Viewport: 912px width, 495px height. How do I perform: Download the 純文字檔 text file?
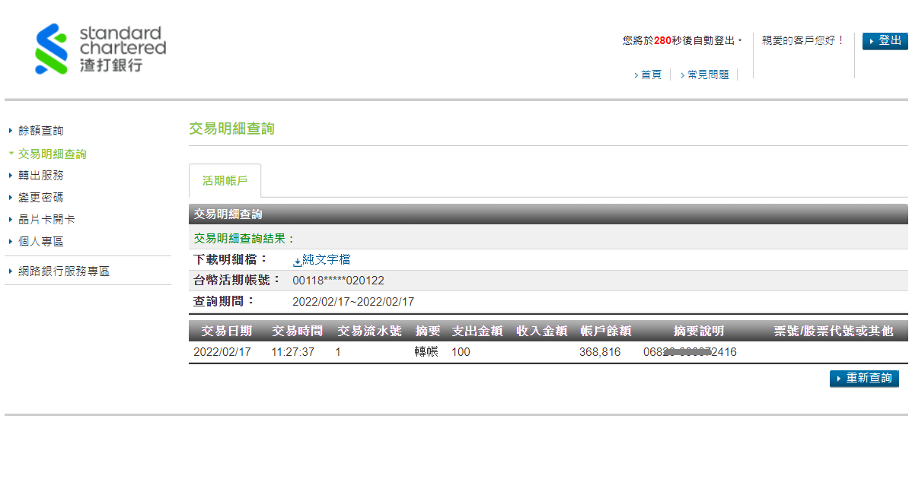click(x=327, y=260)
